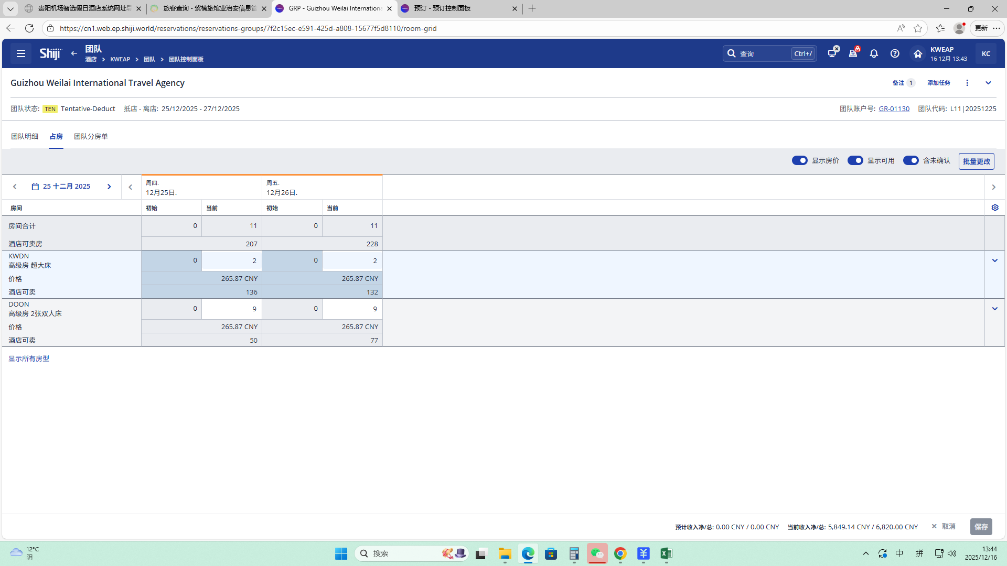Open the 团队分房单 tab
This screenshot has width=1007, height=566.
coord(91,136)
